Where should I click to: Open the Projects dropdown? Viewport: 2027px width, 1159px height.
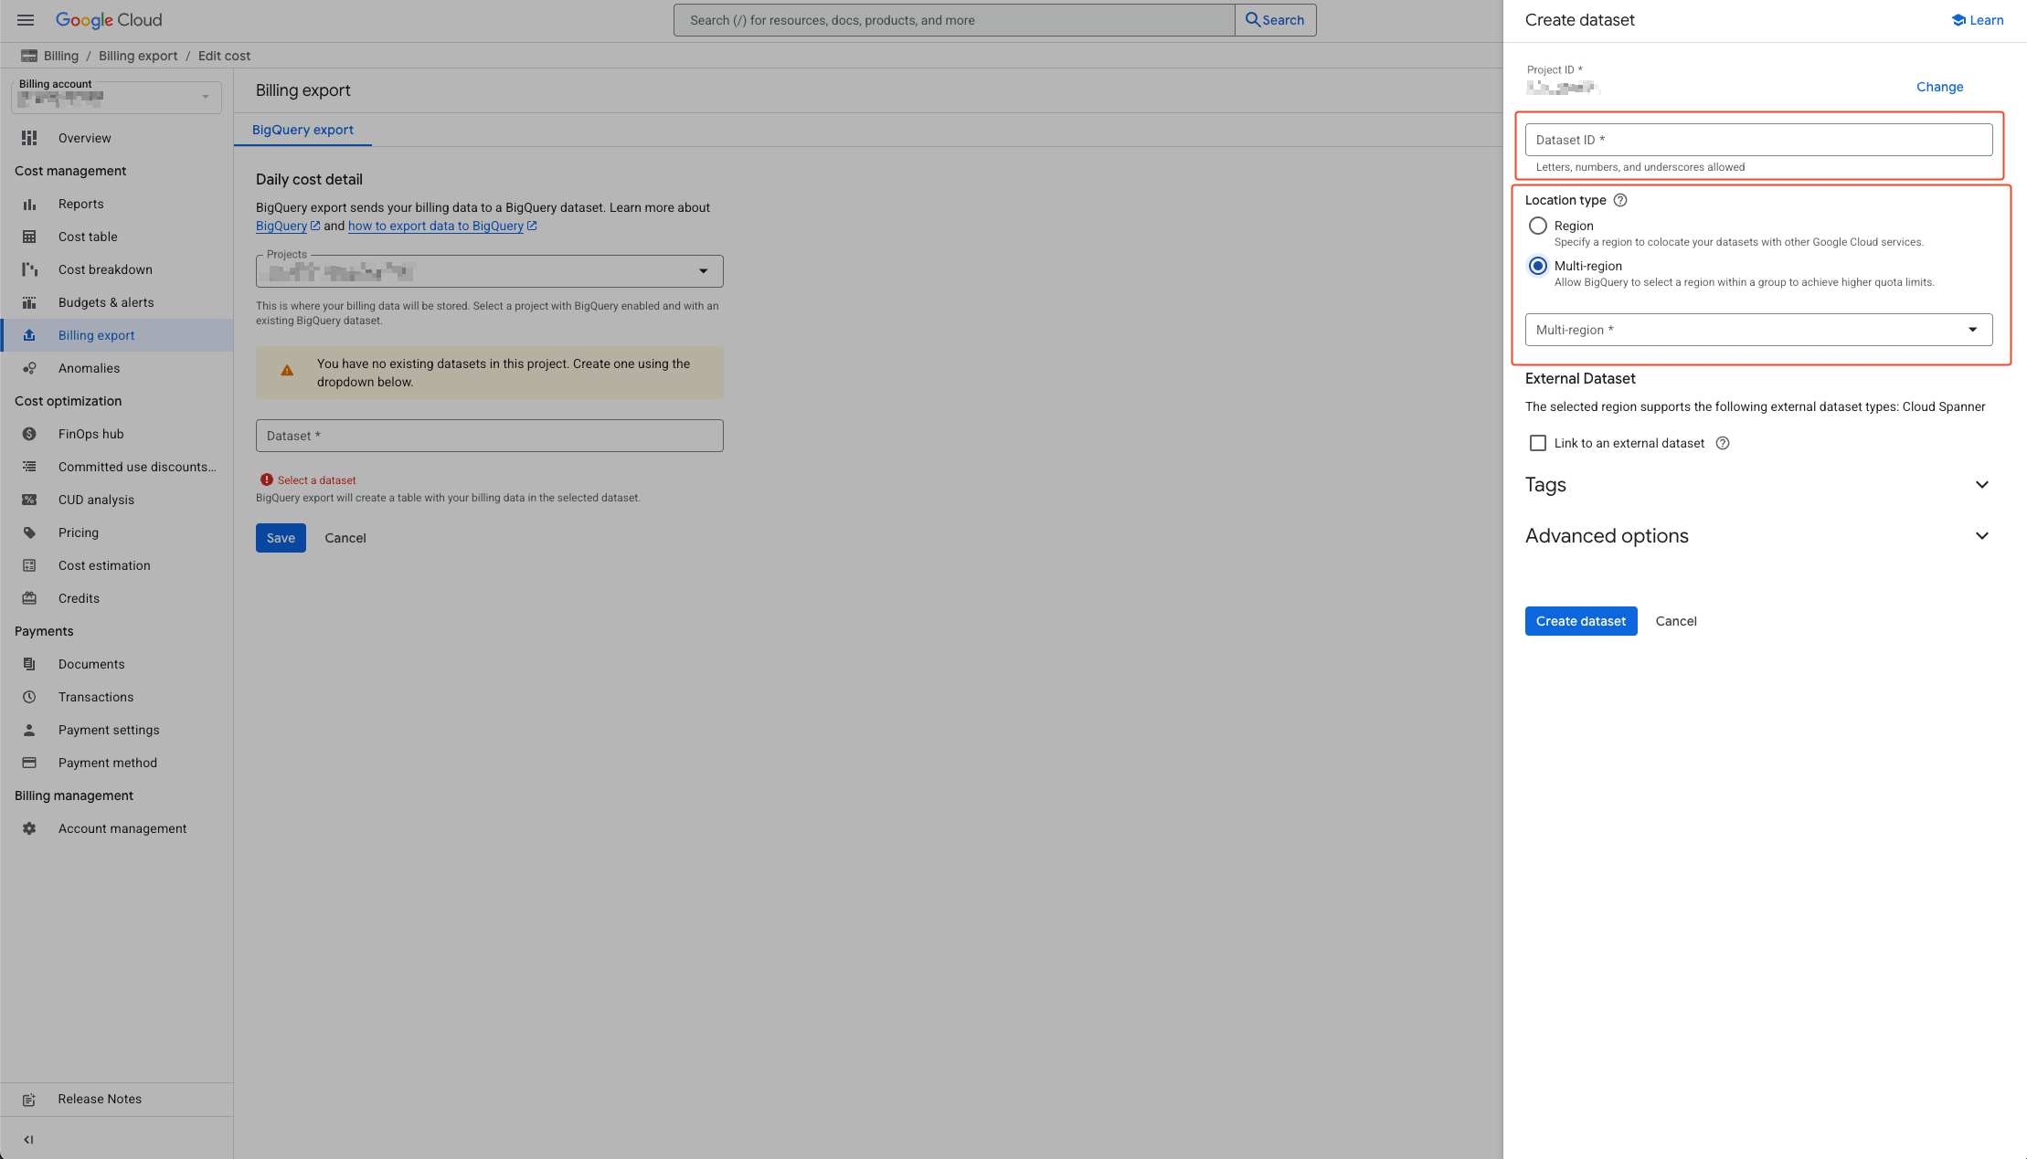[489, 271]
